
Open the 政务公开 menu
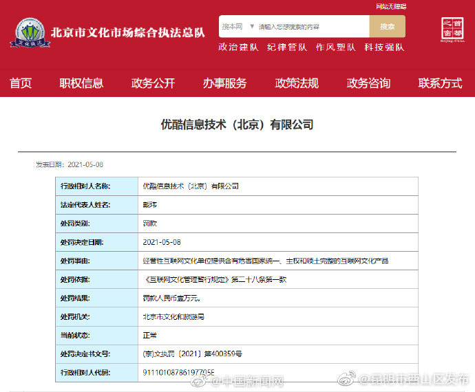pos(154,83)
